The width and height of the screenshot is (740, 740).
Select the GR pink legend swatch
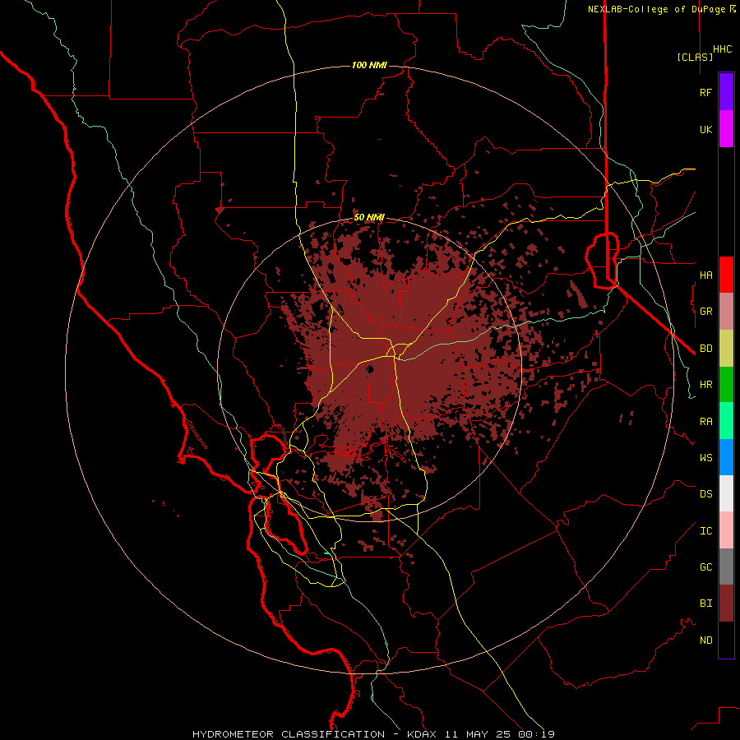tap(726, 312)
